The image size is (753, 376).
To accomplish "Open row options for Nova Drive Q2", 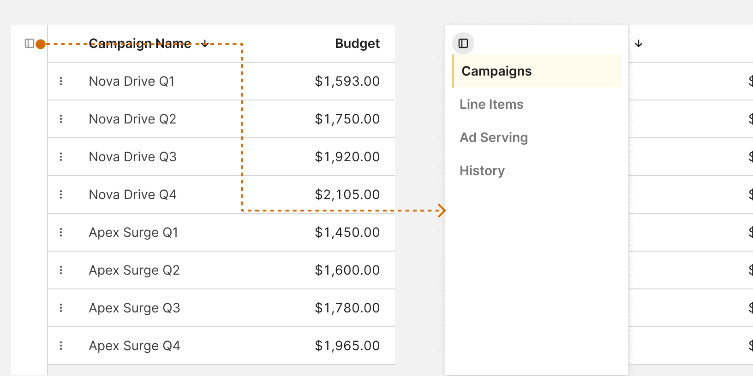I will (61, 119).
